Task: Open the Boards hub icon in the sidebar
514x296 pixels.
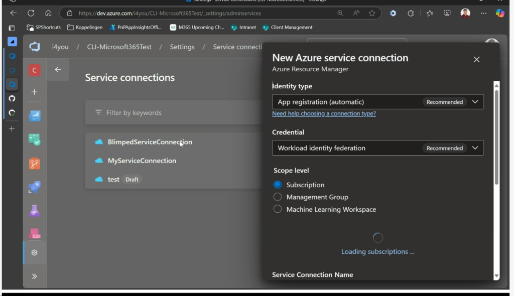Action: tap(35, 139)
